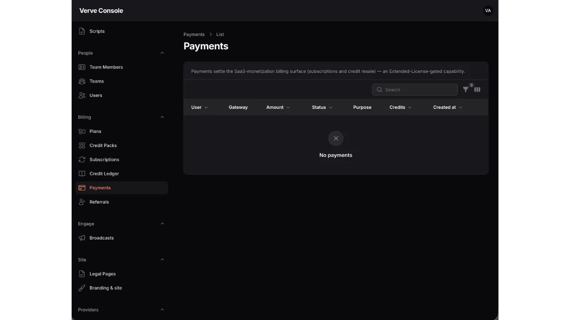Open the VA user avatar menu
Screen dimensions: 570x320
(488, 11)
